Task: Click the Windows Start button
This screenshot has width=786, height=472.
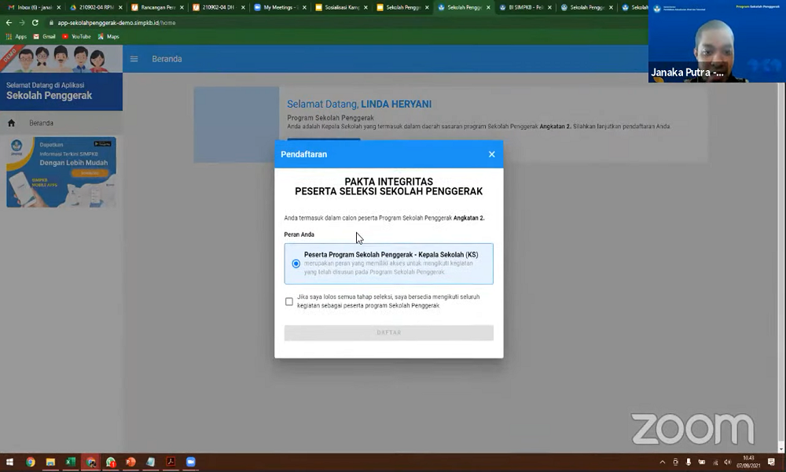Action: [x=10, y=462]
